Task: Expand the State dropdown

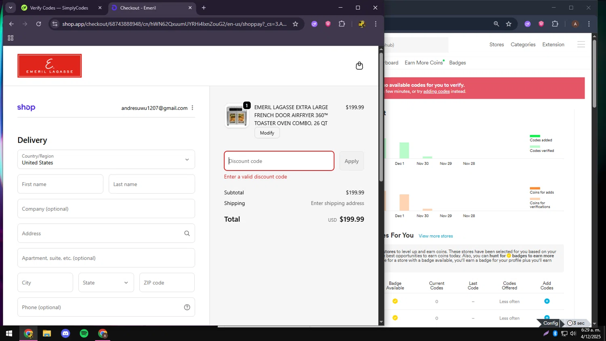Action: 106,283
